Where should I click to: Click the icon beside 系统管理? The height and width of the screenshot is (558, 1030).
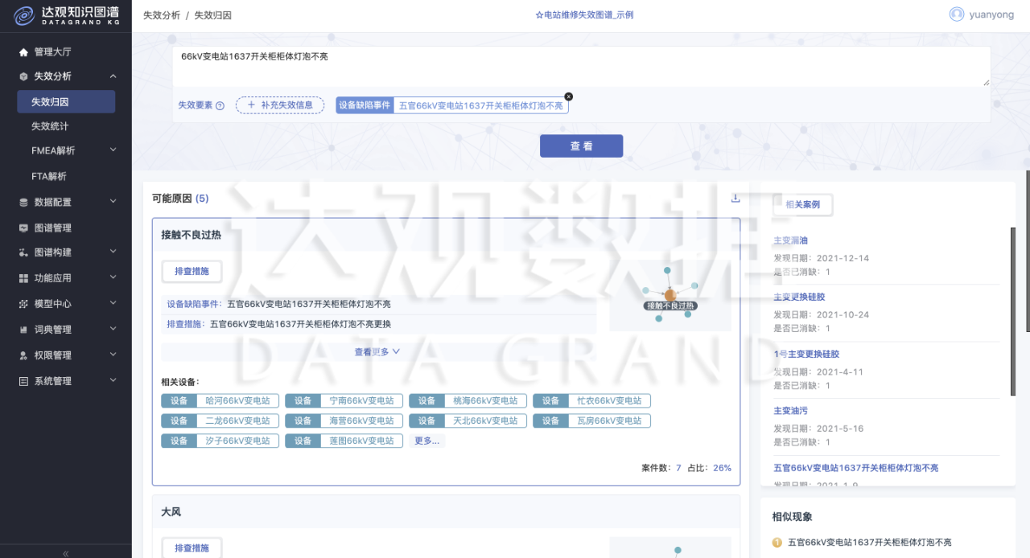click(x=23, y=381)
